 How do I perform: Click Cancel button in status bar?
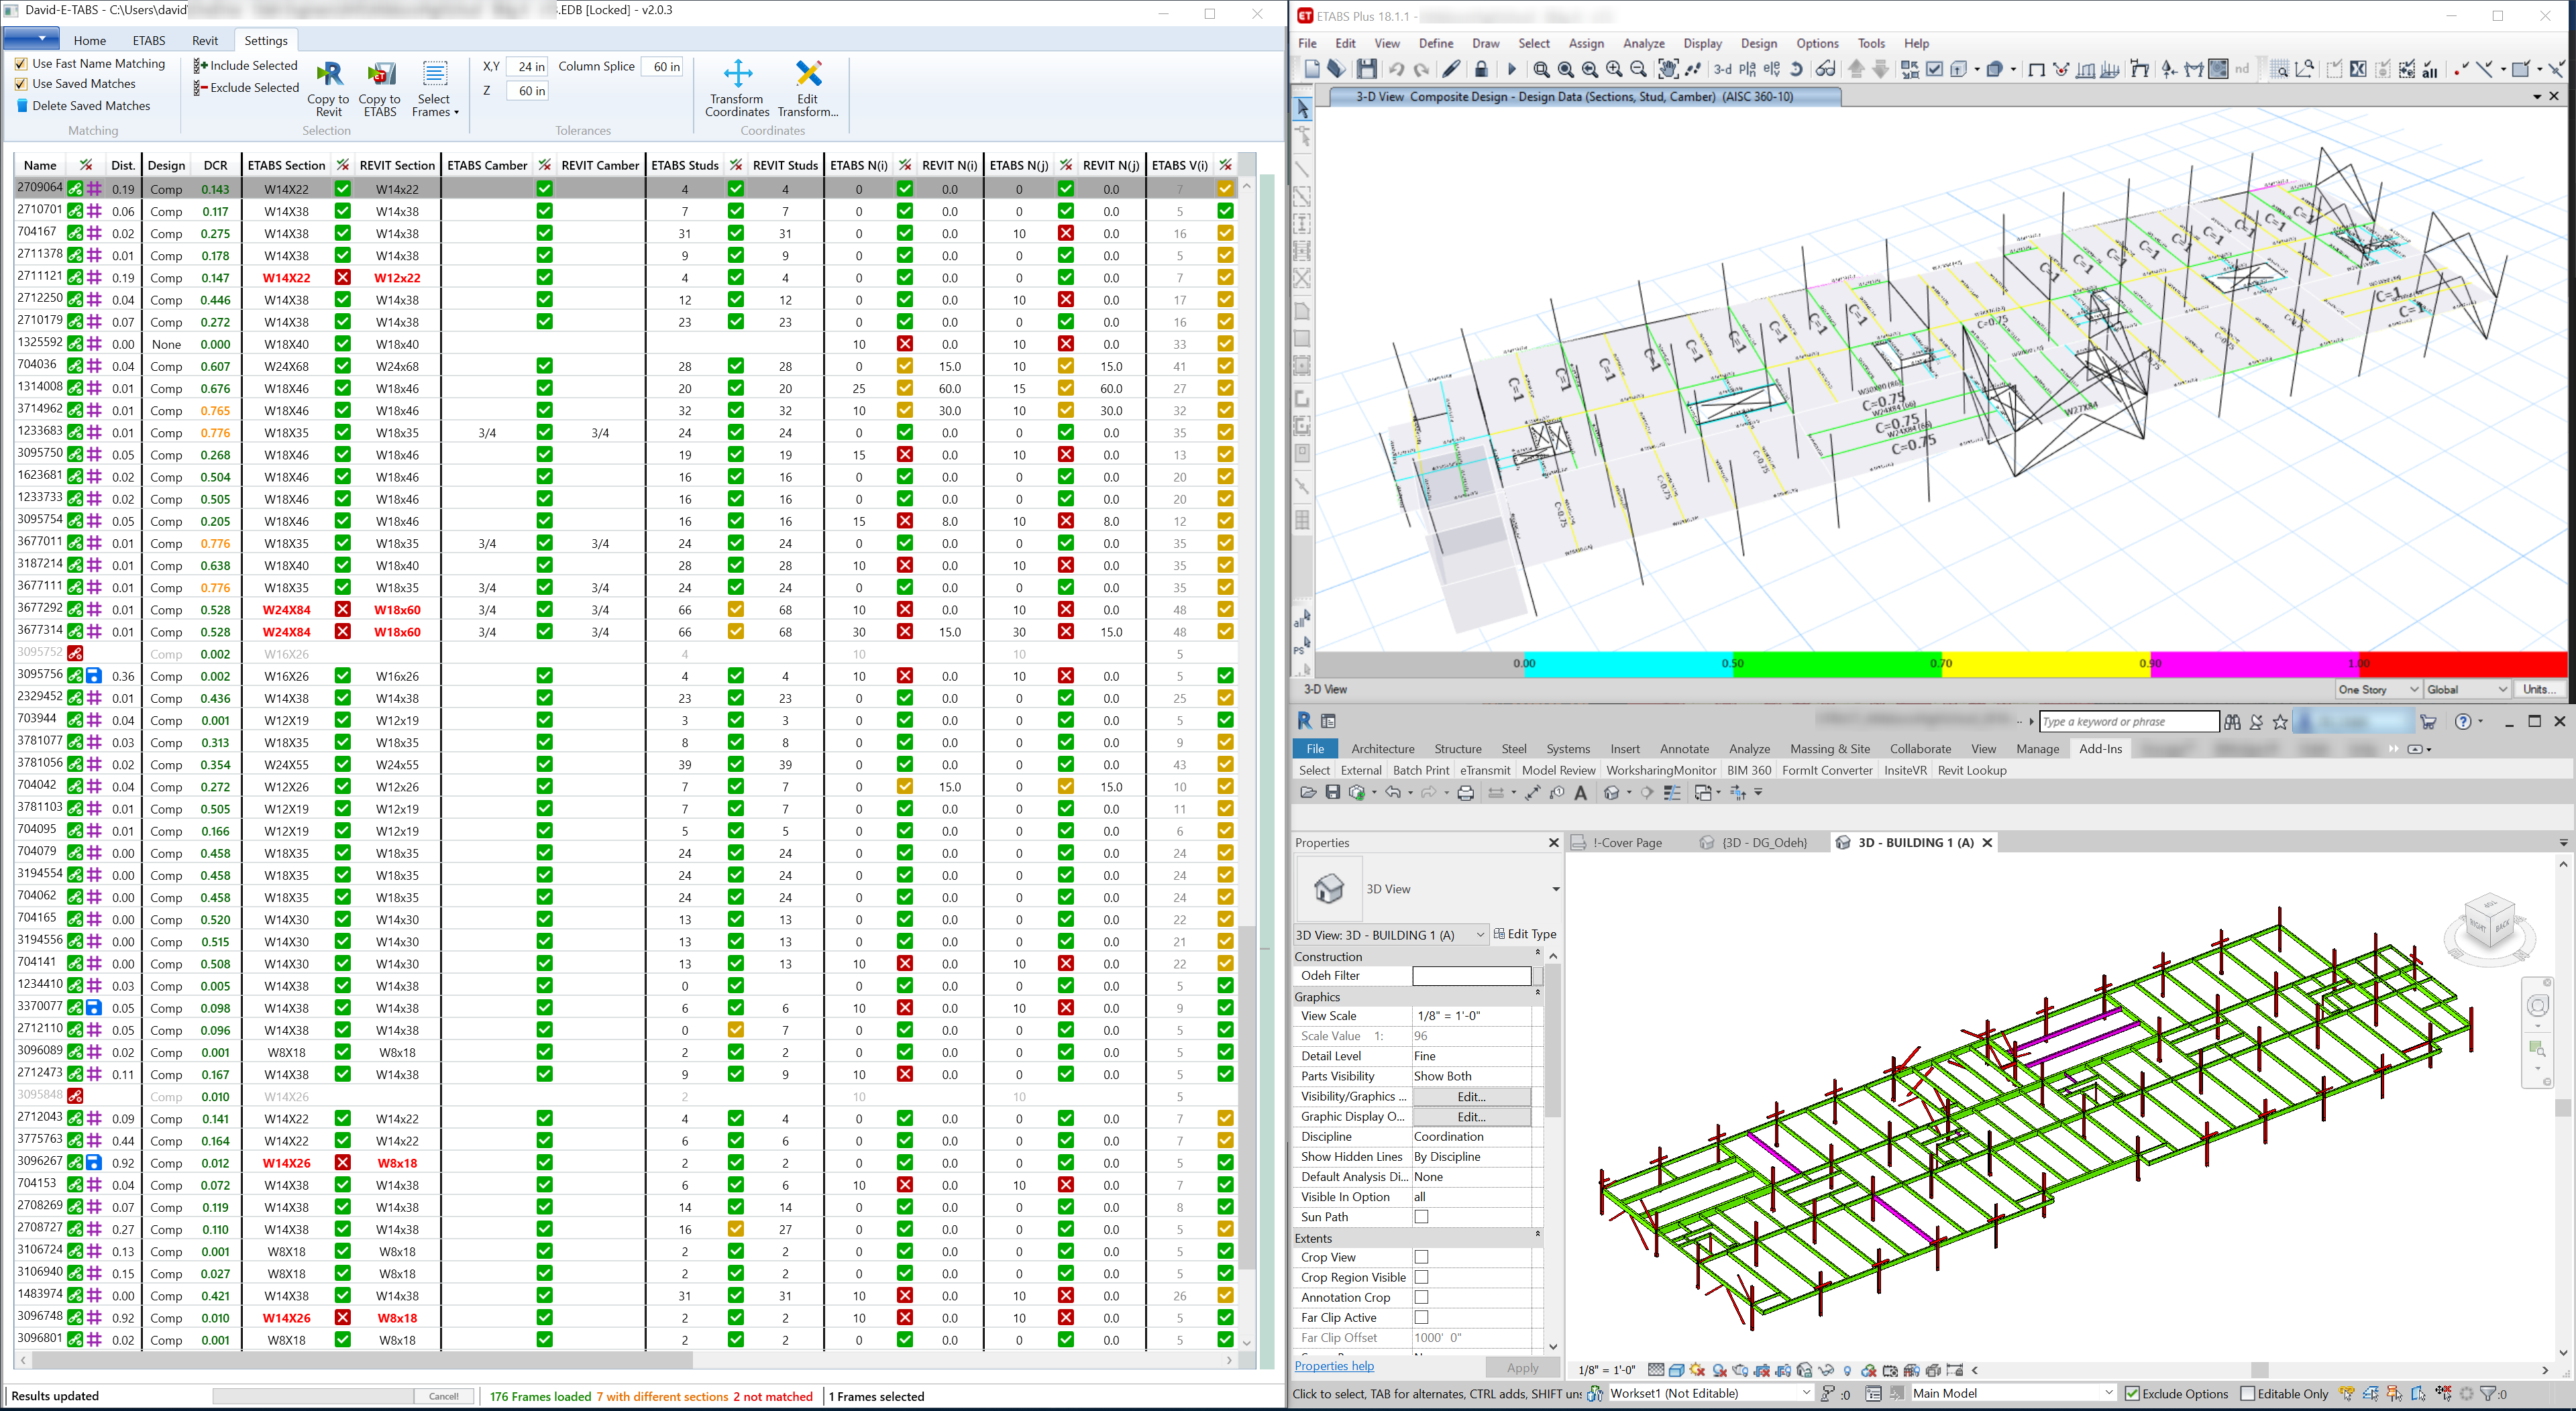444,1396
